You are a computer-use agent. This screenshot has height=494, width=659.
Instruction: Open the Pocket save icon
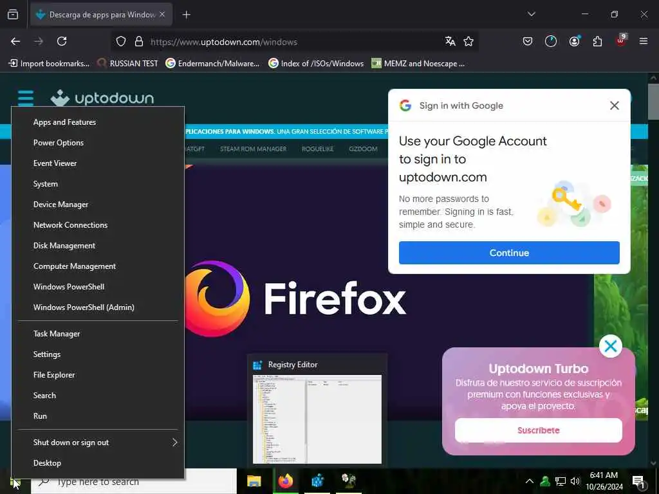tap(528, 41)
